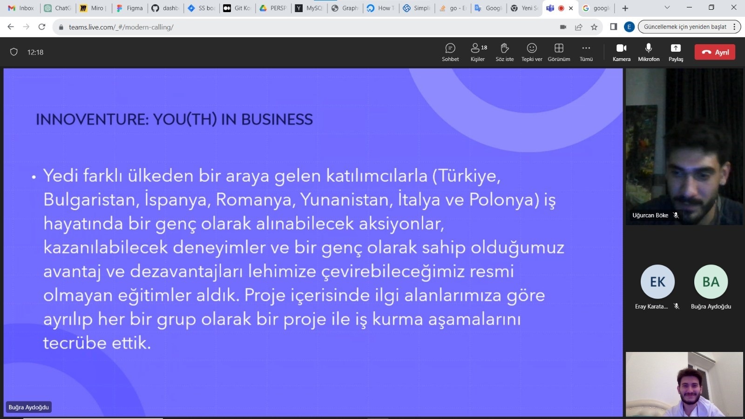Click the slide title INNOVENTURE: YOU(TH) IN BUSINESS
This screenshot has height=419, width=745.
point(174,120)
